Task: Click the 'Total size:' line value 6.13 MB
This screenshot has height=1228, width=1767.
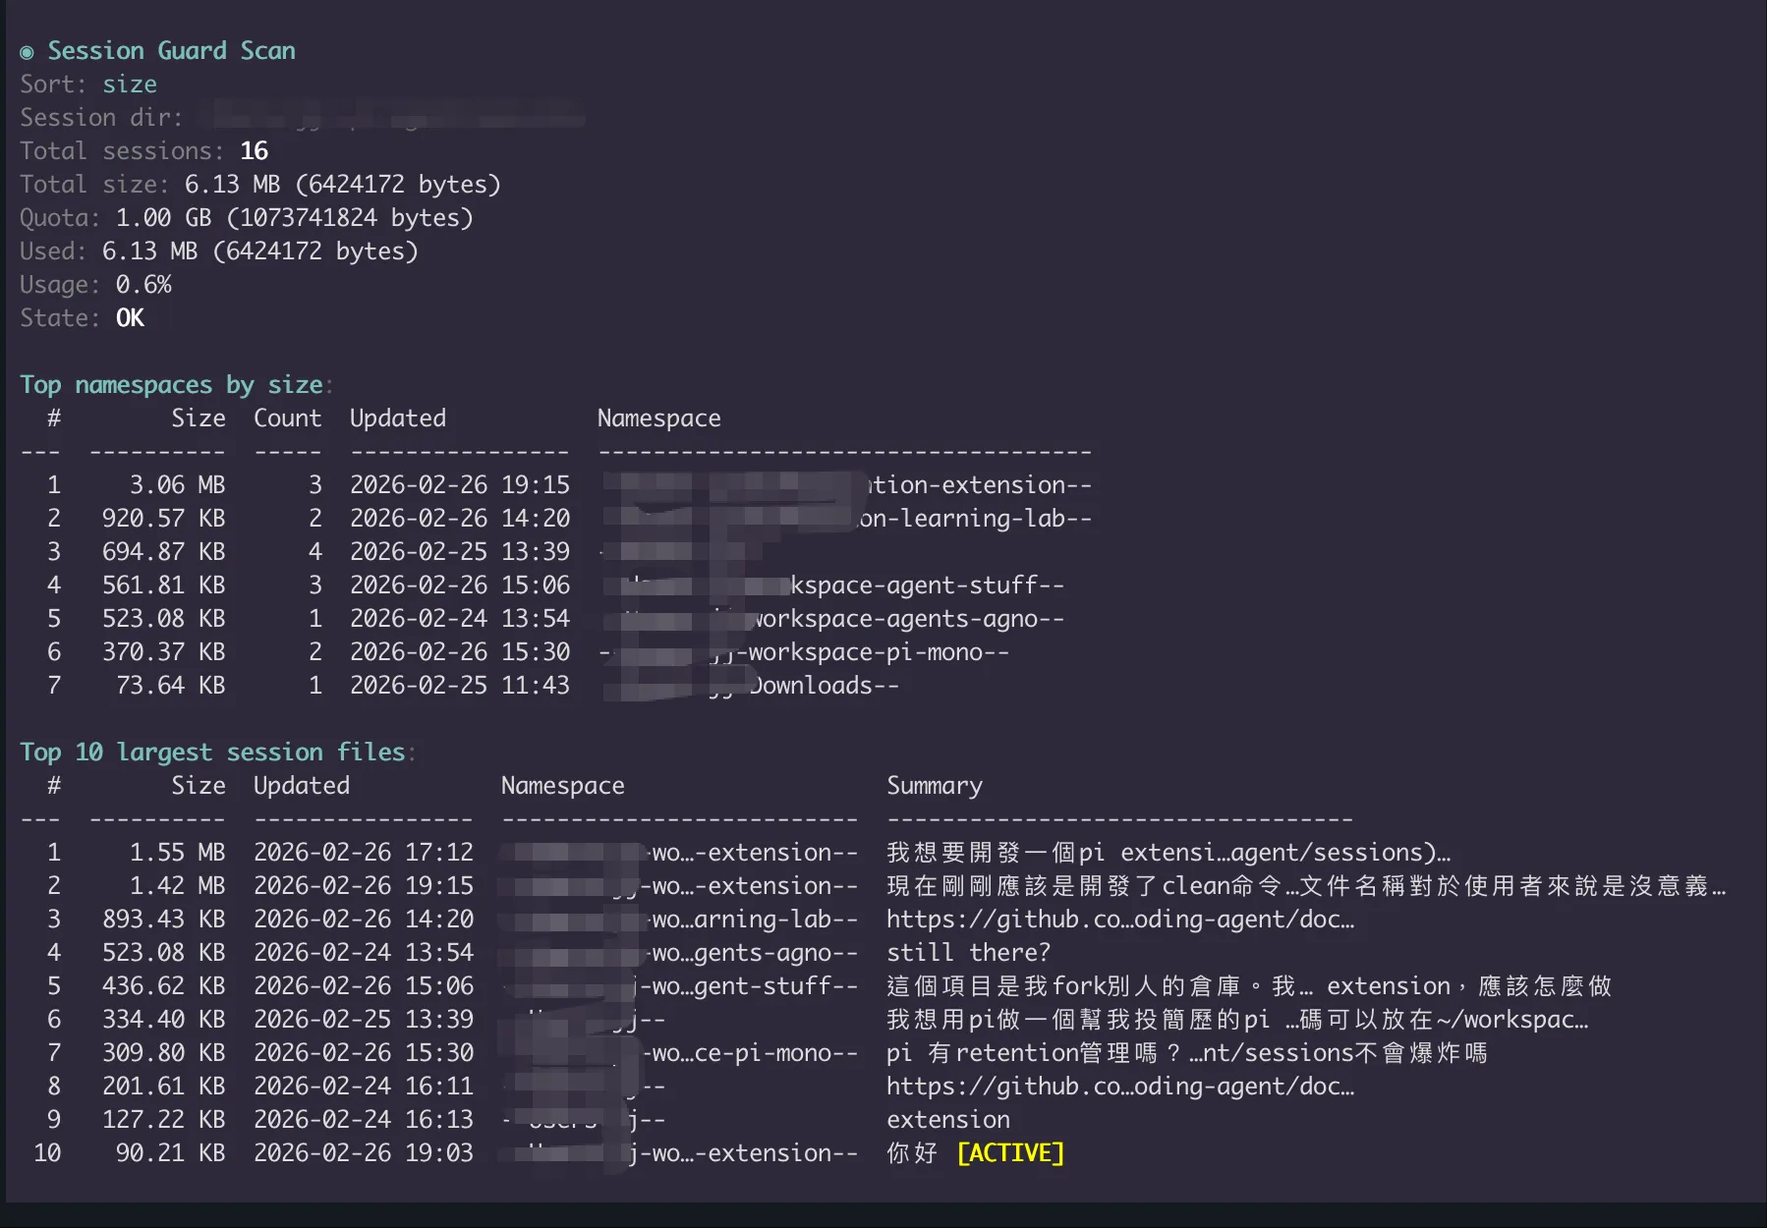Action: [x=232, y=185]
